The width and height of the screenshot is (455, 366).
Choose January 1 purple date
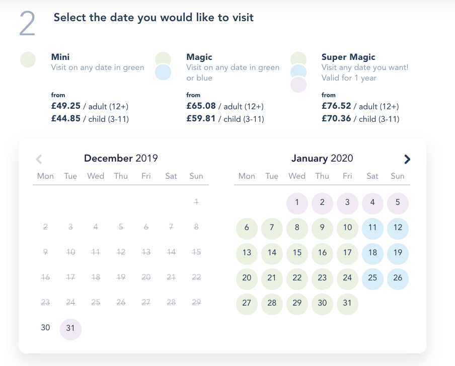click(297, 202)
